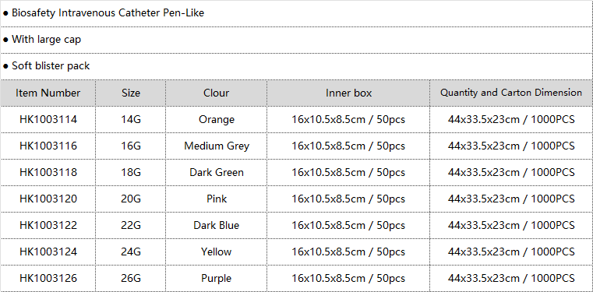The height and width of the screenshot is (292, 593).
Task: Click the 14G size cell
Action: tap(130, 119)
